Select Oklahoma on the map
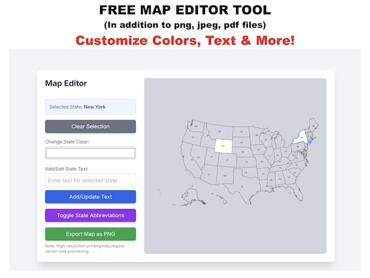The height and width of the screenshot is (278, 370). (x=247, y=173)
